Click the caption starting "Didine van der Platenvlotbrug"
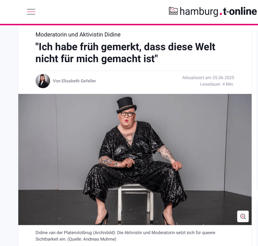Viewport: 258px width, 246px height. point(125,236)
